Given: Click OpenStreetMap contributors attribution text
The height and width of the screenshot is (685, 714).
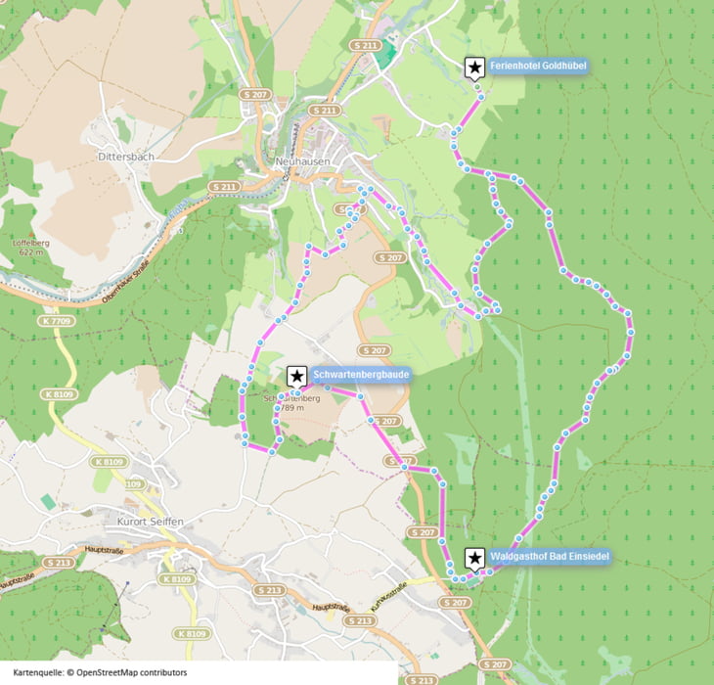Looking at the screenshot, I should coord(132,672).
